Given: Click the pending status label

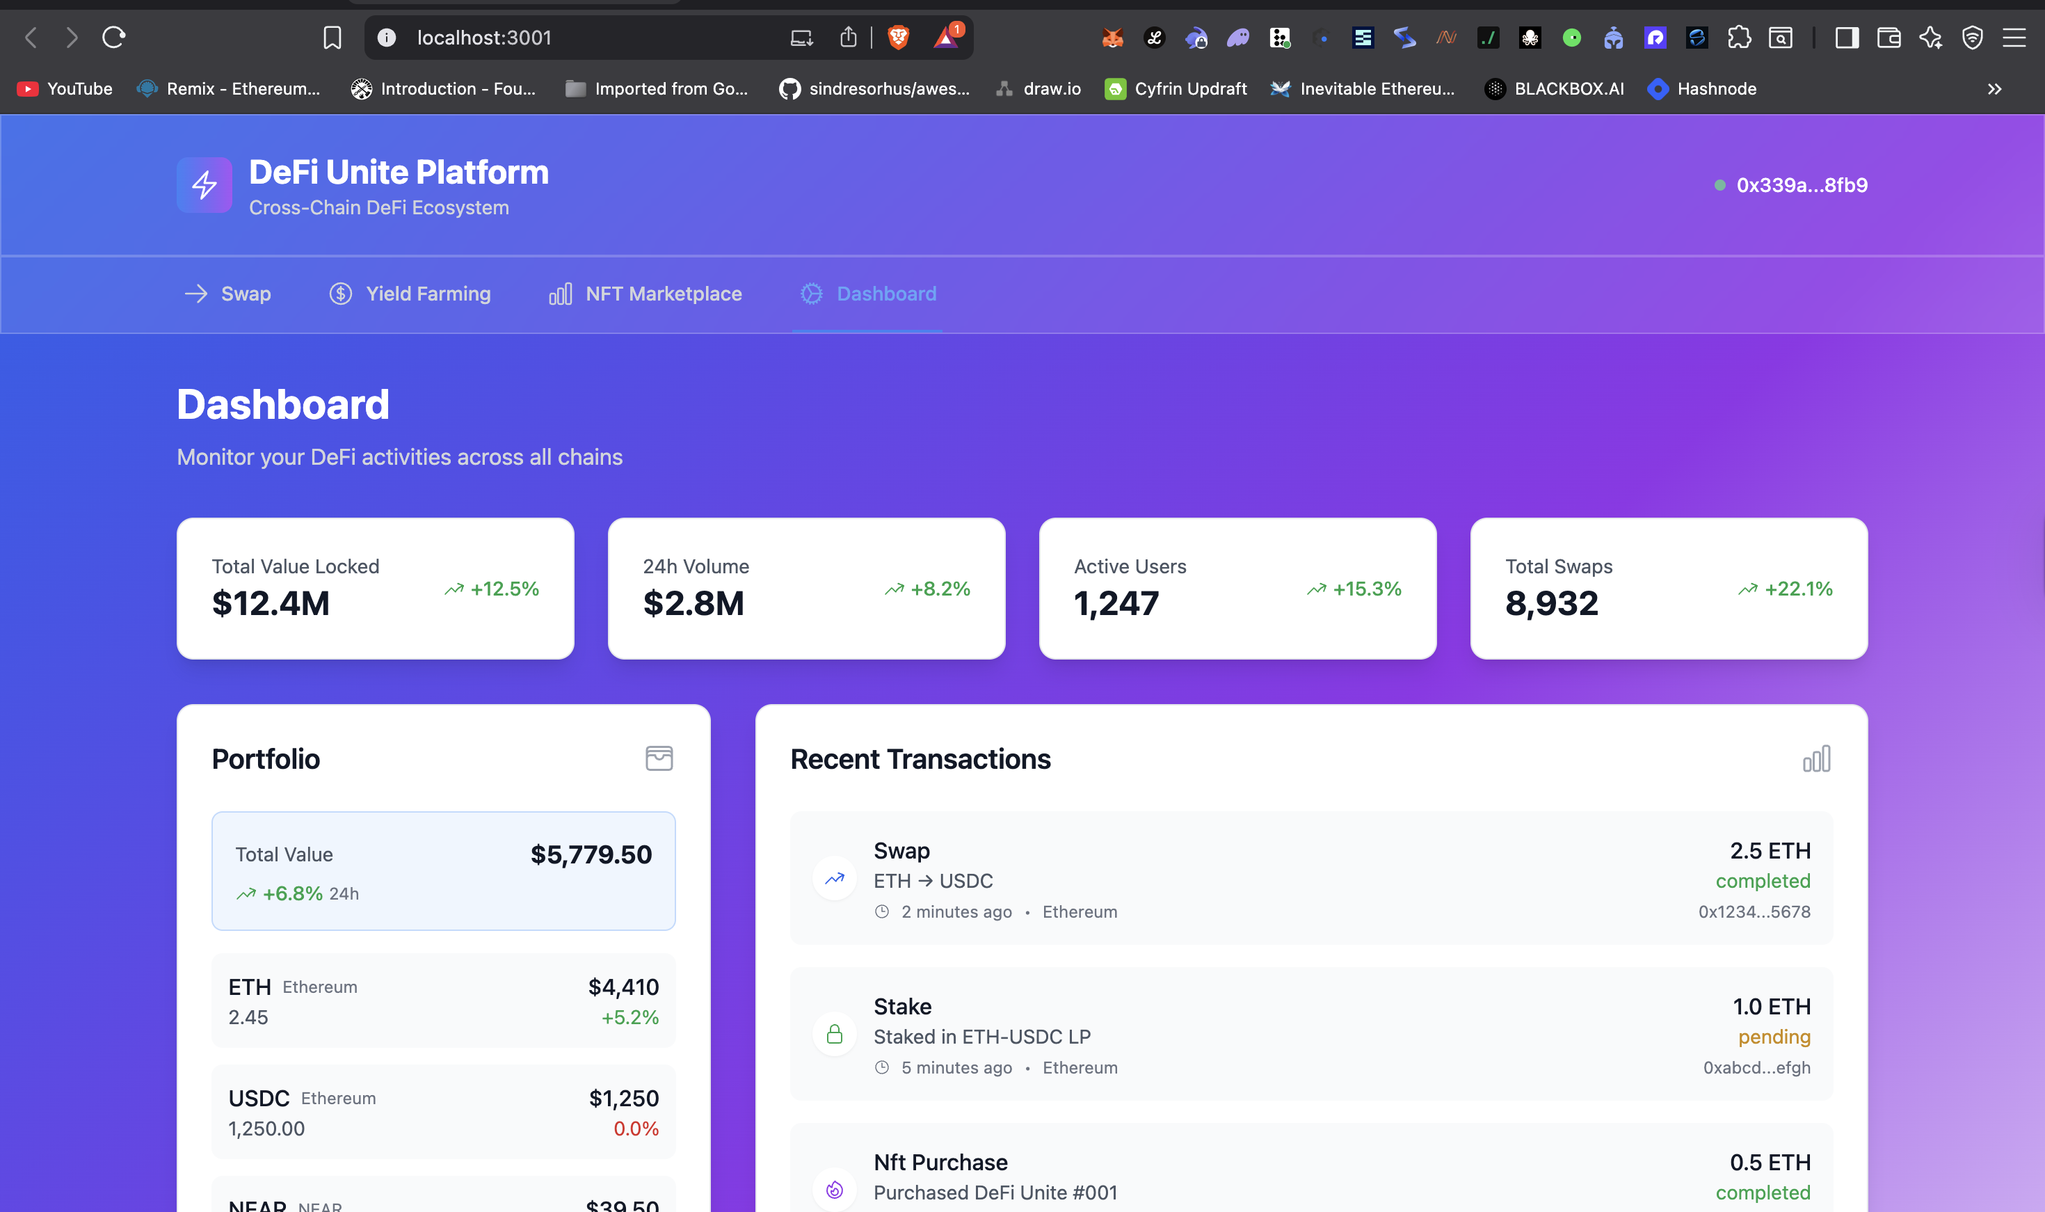Looking at the screenshot, I should click(1774, 1037).
